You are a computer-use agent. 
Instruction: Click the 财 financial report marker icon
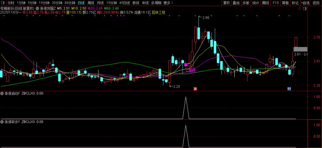coord(289,89)
